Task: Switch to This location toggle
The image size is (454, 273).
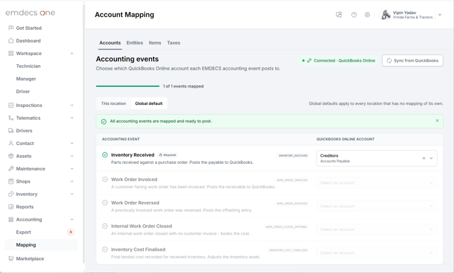Action: [114, 104]
